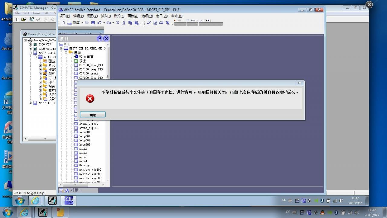Image resolution: width=387 pixels, height=218 pixels.
Task: Click the 新建 new project toolbar button
Action: click(73, 23)
